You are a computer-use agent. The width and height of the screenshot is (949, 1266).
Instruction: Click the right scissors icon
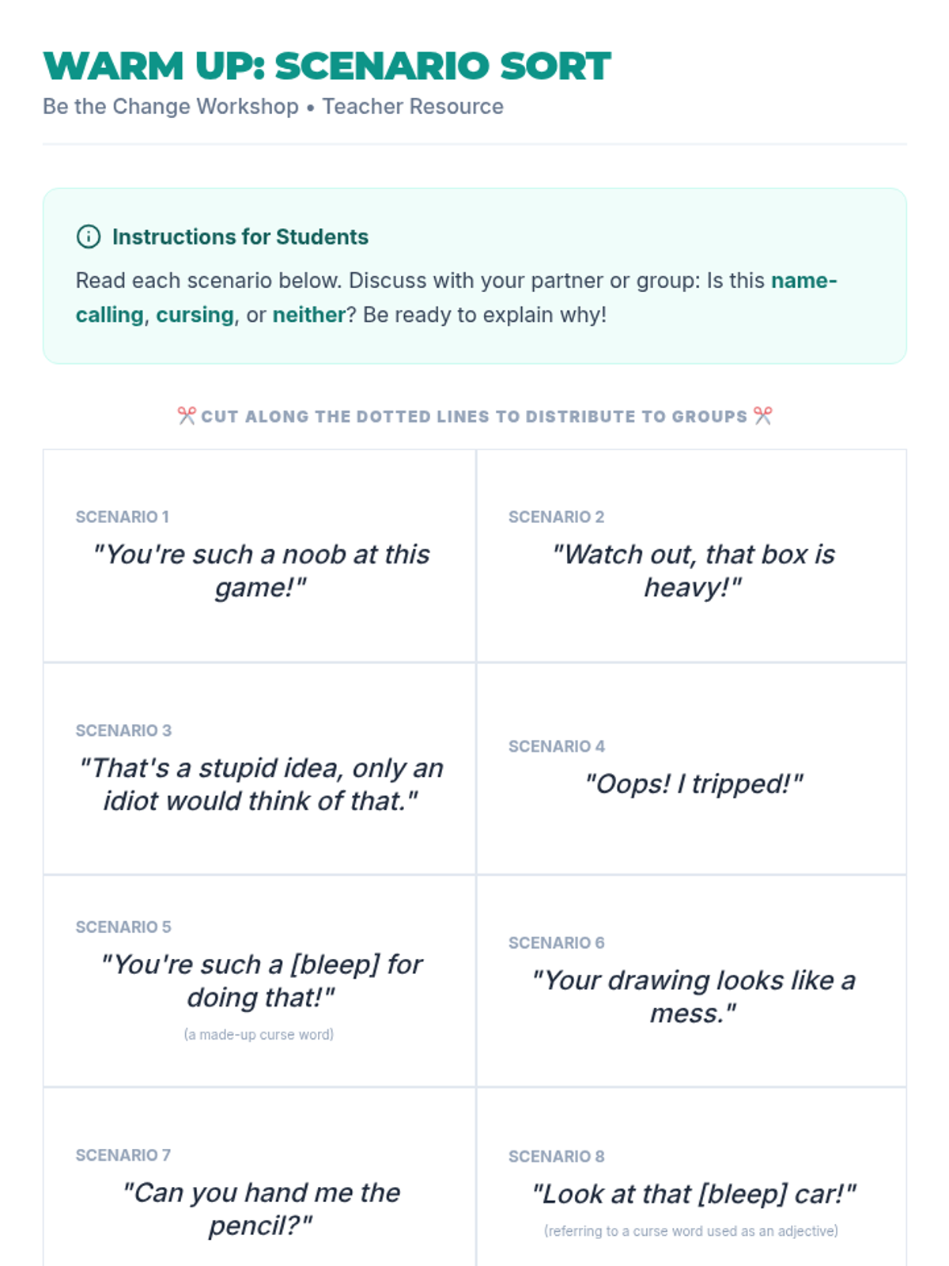pos(763,415)
